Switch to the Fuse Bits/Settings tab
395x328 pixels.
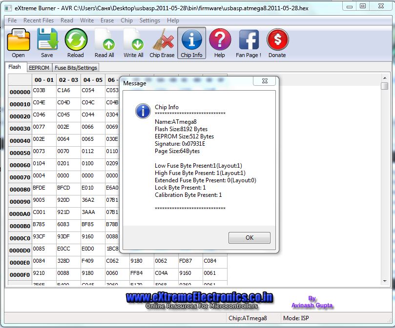(x=76, y=68)
